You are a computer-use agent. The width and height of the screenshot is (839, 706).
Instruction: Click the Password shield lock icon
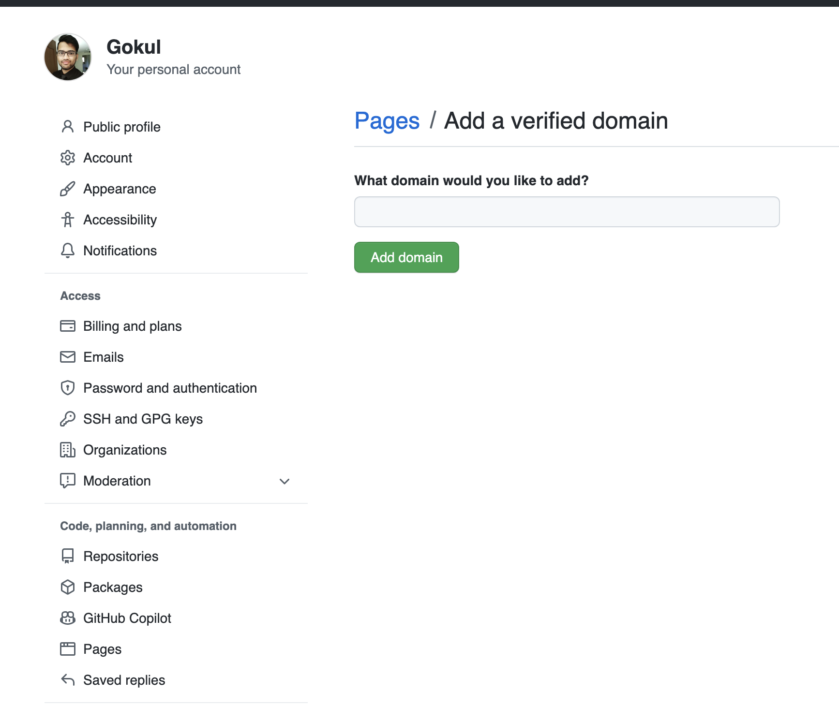(68, 388)
